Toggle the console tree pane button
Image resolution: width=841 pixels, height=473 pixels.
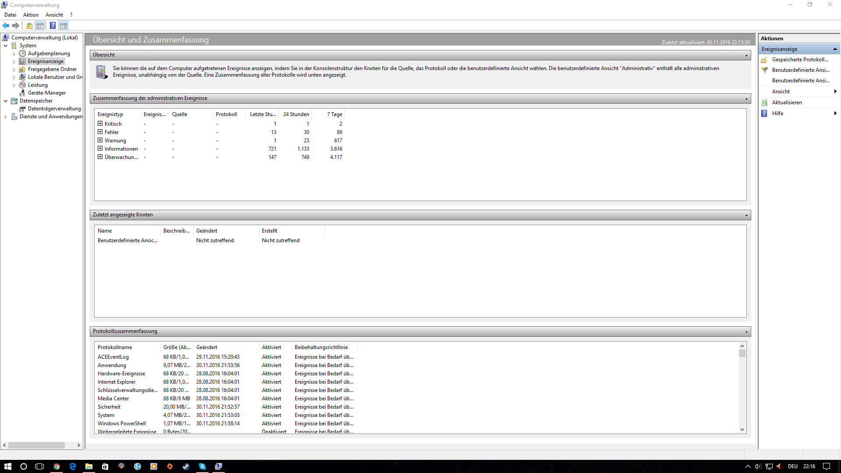[40, 25]
